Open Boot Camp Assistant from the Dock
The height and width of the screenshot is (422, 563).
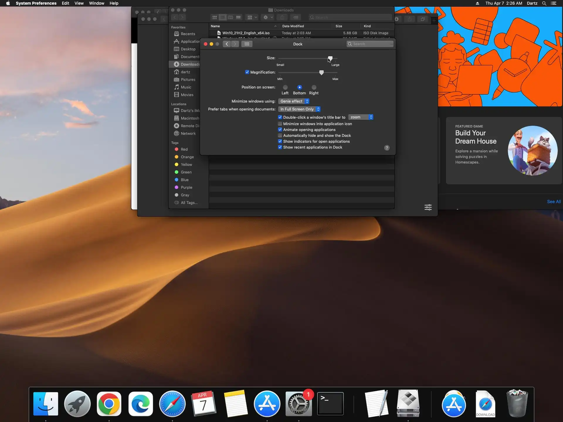(x=408, y=403)
